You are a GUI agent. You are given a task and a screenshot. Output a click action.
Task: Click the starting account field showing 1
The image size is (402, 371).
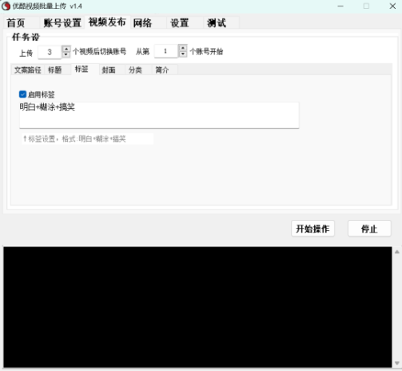[x=166, y=51]
